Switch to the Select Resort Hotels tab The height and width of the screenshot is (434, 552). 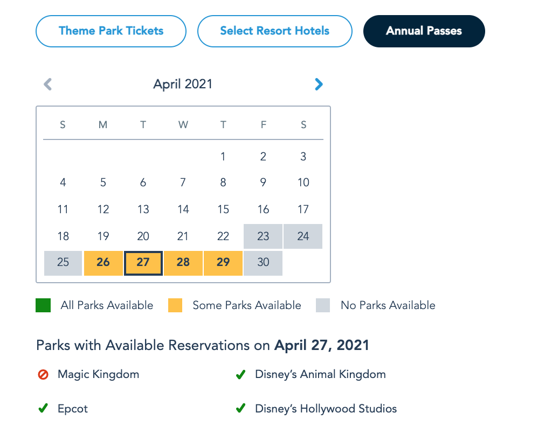click(x=274, y=31)
